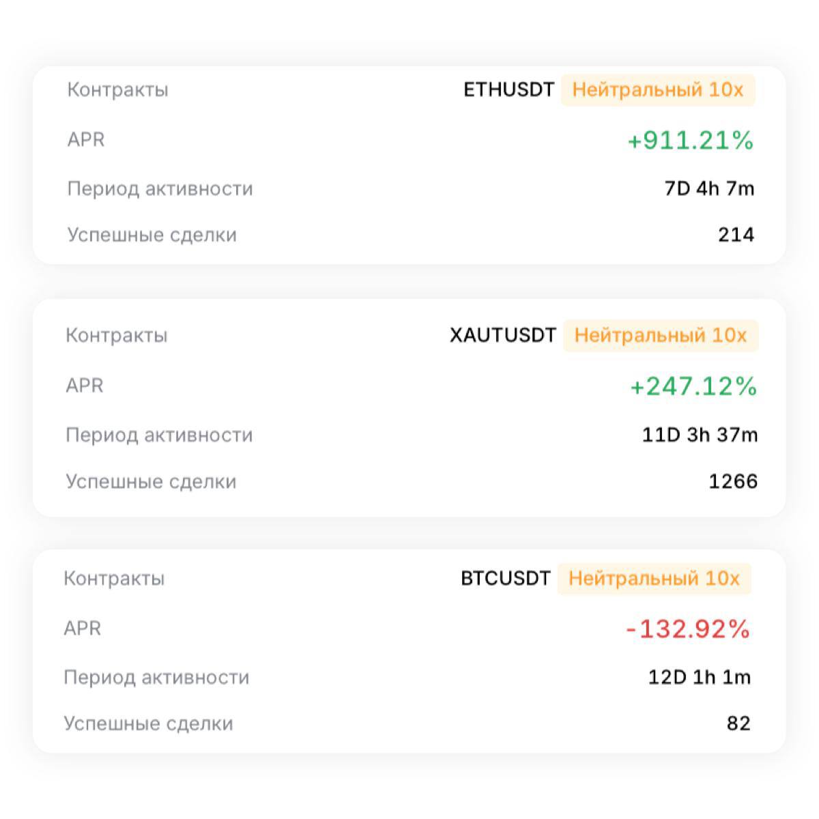Image resolution: width=819 pixels, height=819 pixels.
Task: Click 'Успешные сделки' label in the BTCUSDT card
Action: (148, 723)
